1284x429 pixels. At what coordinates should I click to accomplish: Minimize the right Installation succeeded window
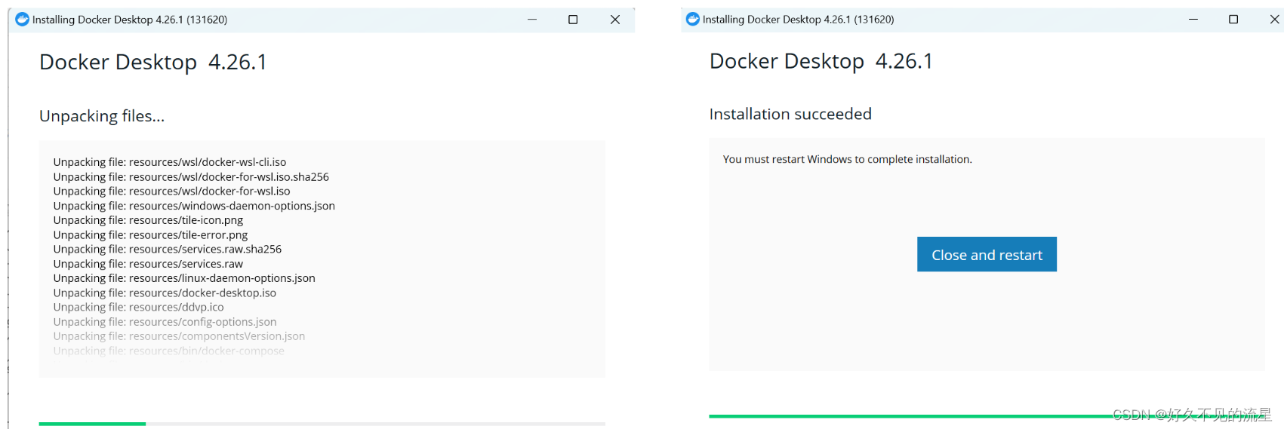coord(1193,19)
